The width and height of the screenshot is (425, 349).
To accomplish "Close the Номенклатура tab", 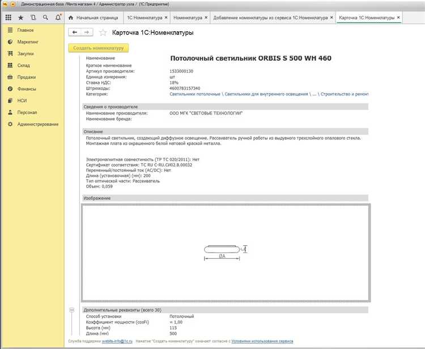I will point(206,18).
